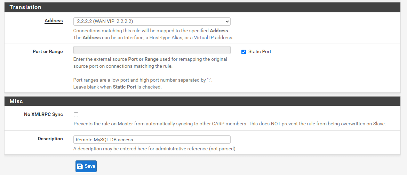Screen dimensions: 407x175
Task: Click the CARP members sync help text
Action: (x=230, y=124)
